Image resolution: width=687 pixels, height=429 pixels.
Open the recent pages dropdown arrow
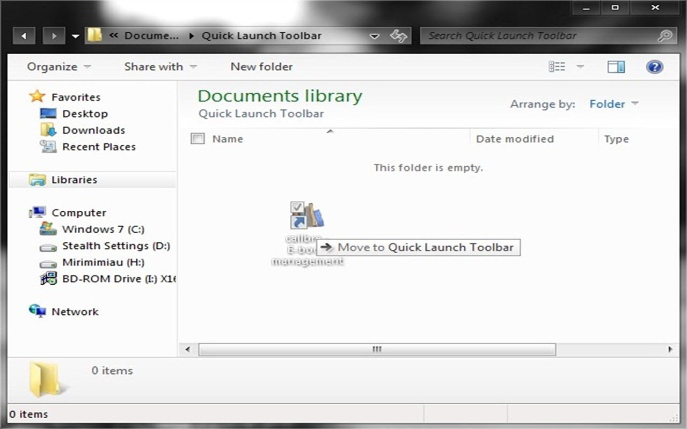(75, 36)
